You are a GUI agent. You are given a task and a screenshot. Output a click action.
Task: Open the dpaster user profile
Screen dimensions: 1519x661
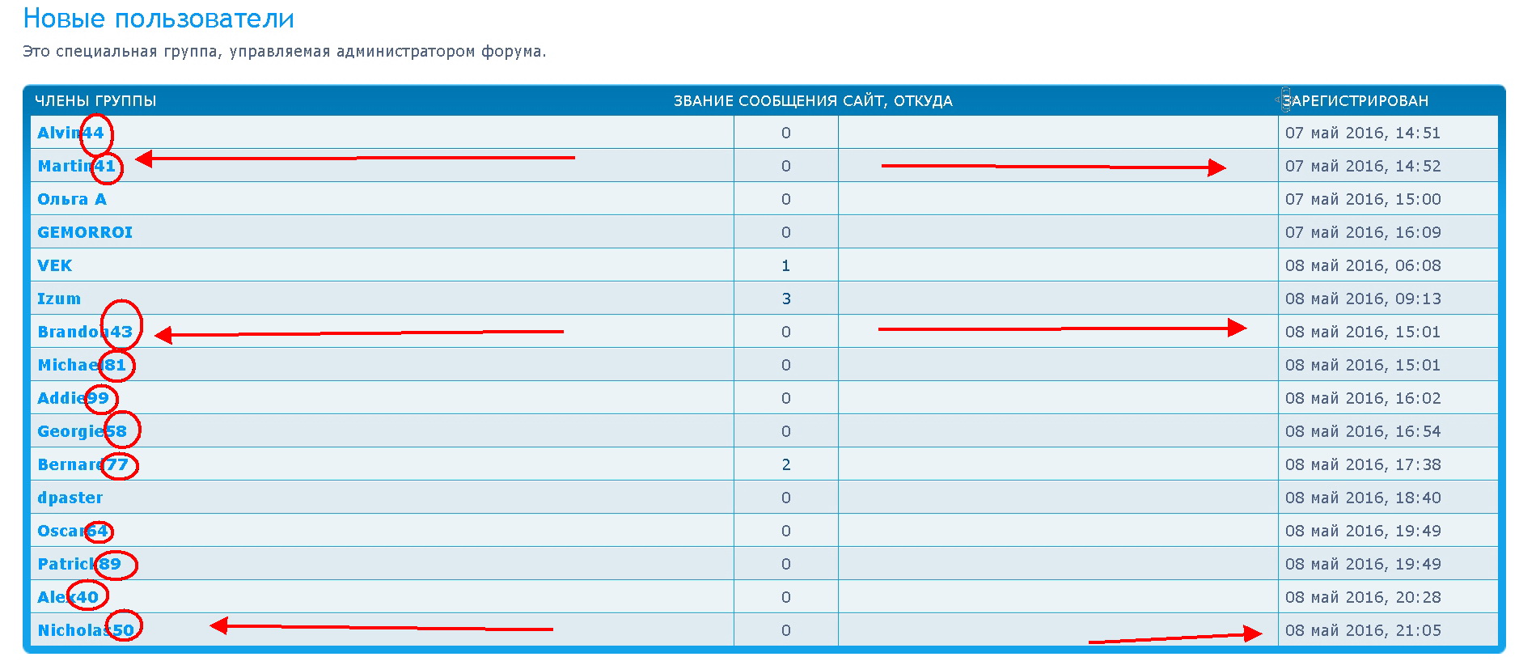(70, 498)
